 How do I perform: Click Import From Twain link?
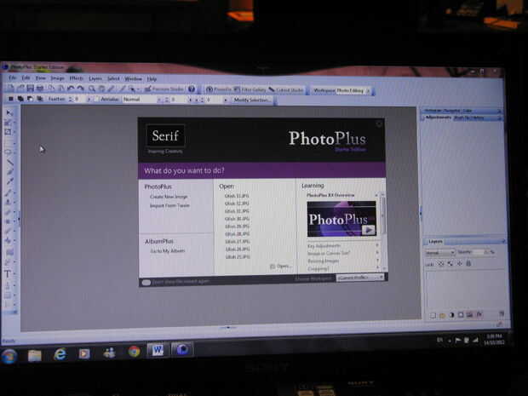click(169, 205)
